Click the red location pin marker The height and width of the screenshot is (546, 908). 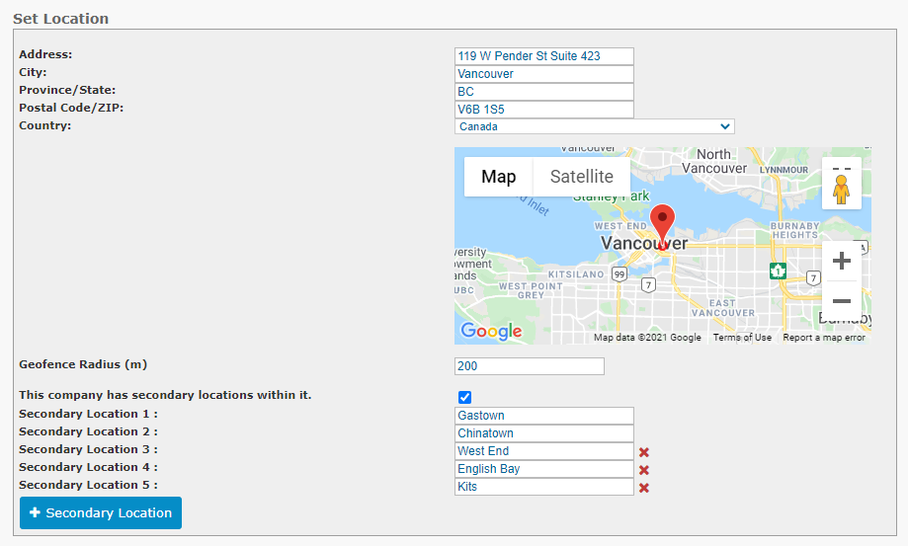[x=662, y=227]
